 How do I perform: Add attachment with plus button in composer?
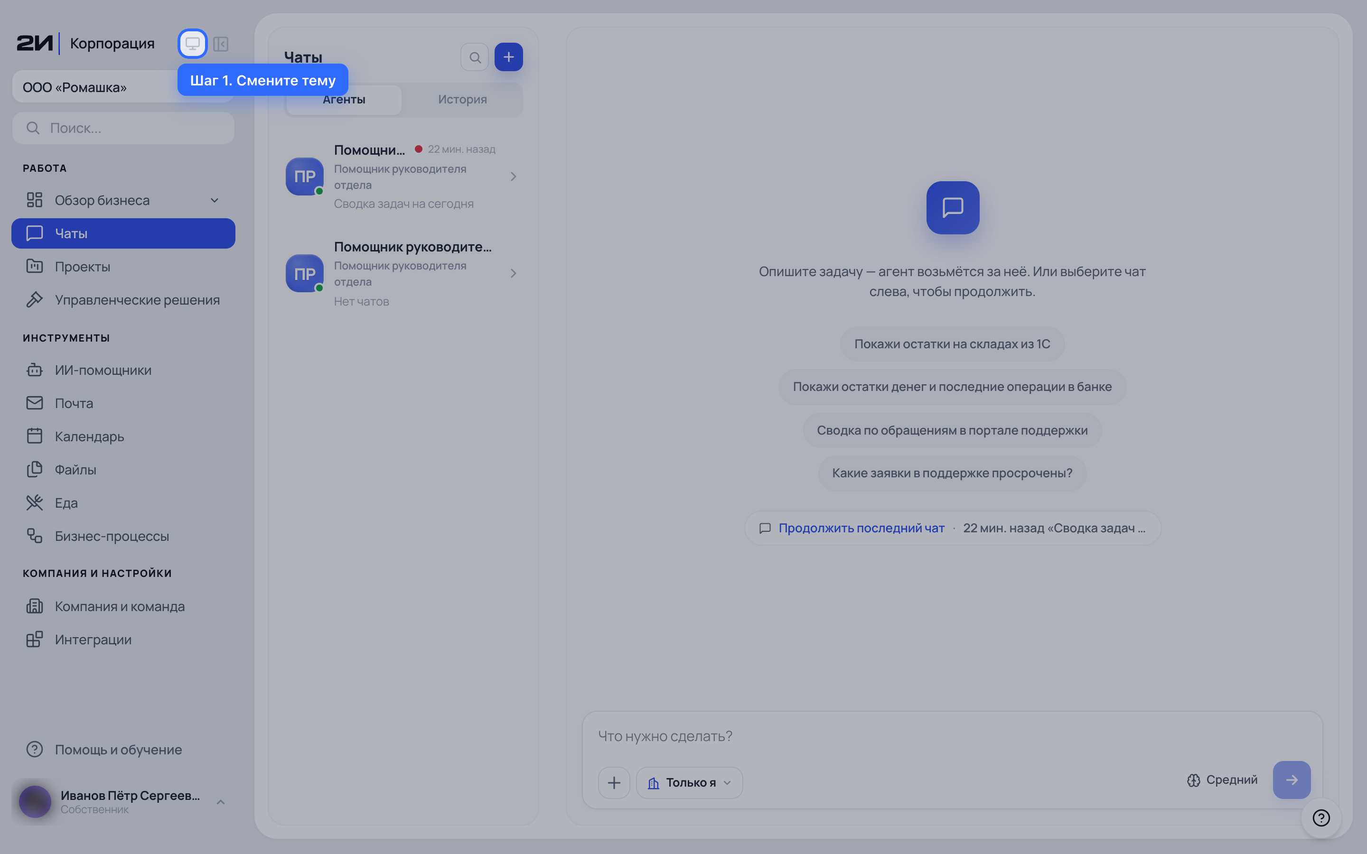tap(614, 783)
